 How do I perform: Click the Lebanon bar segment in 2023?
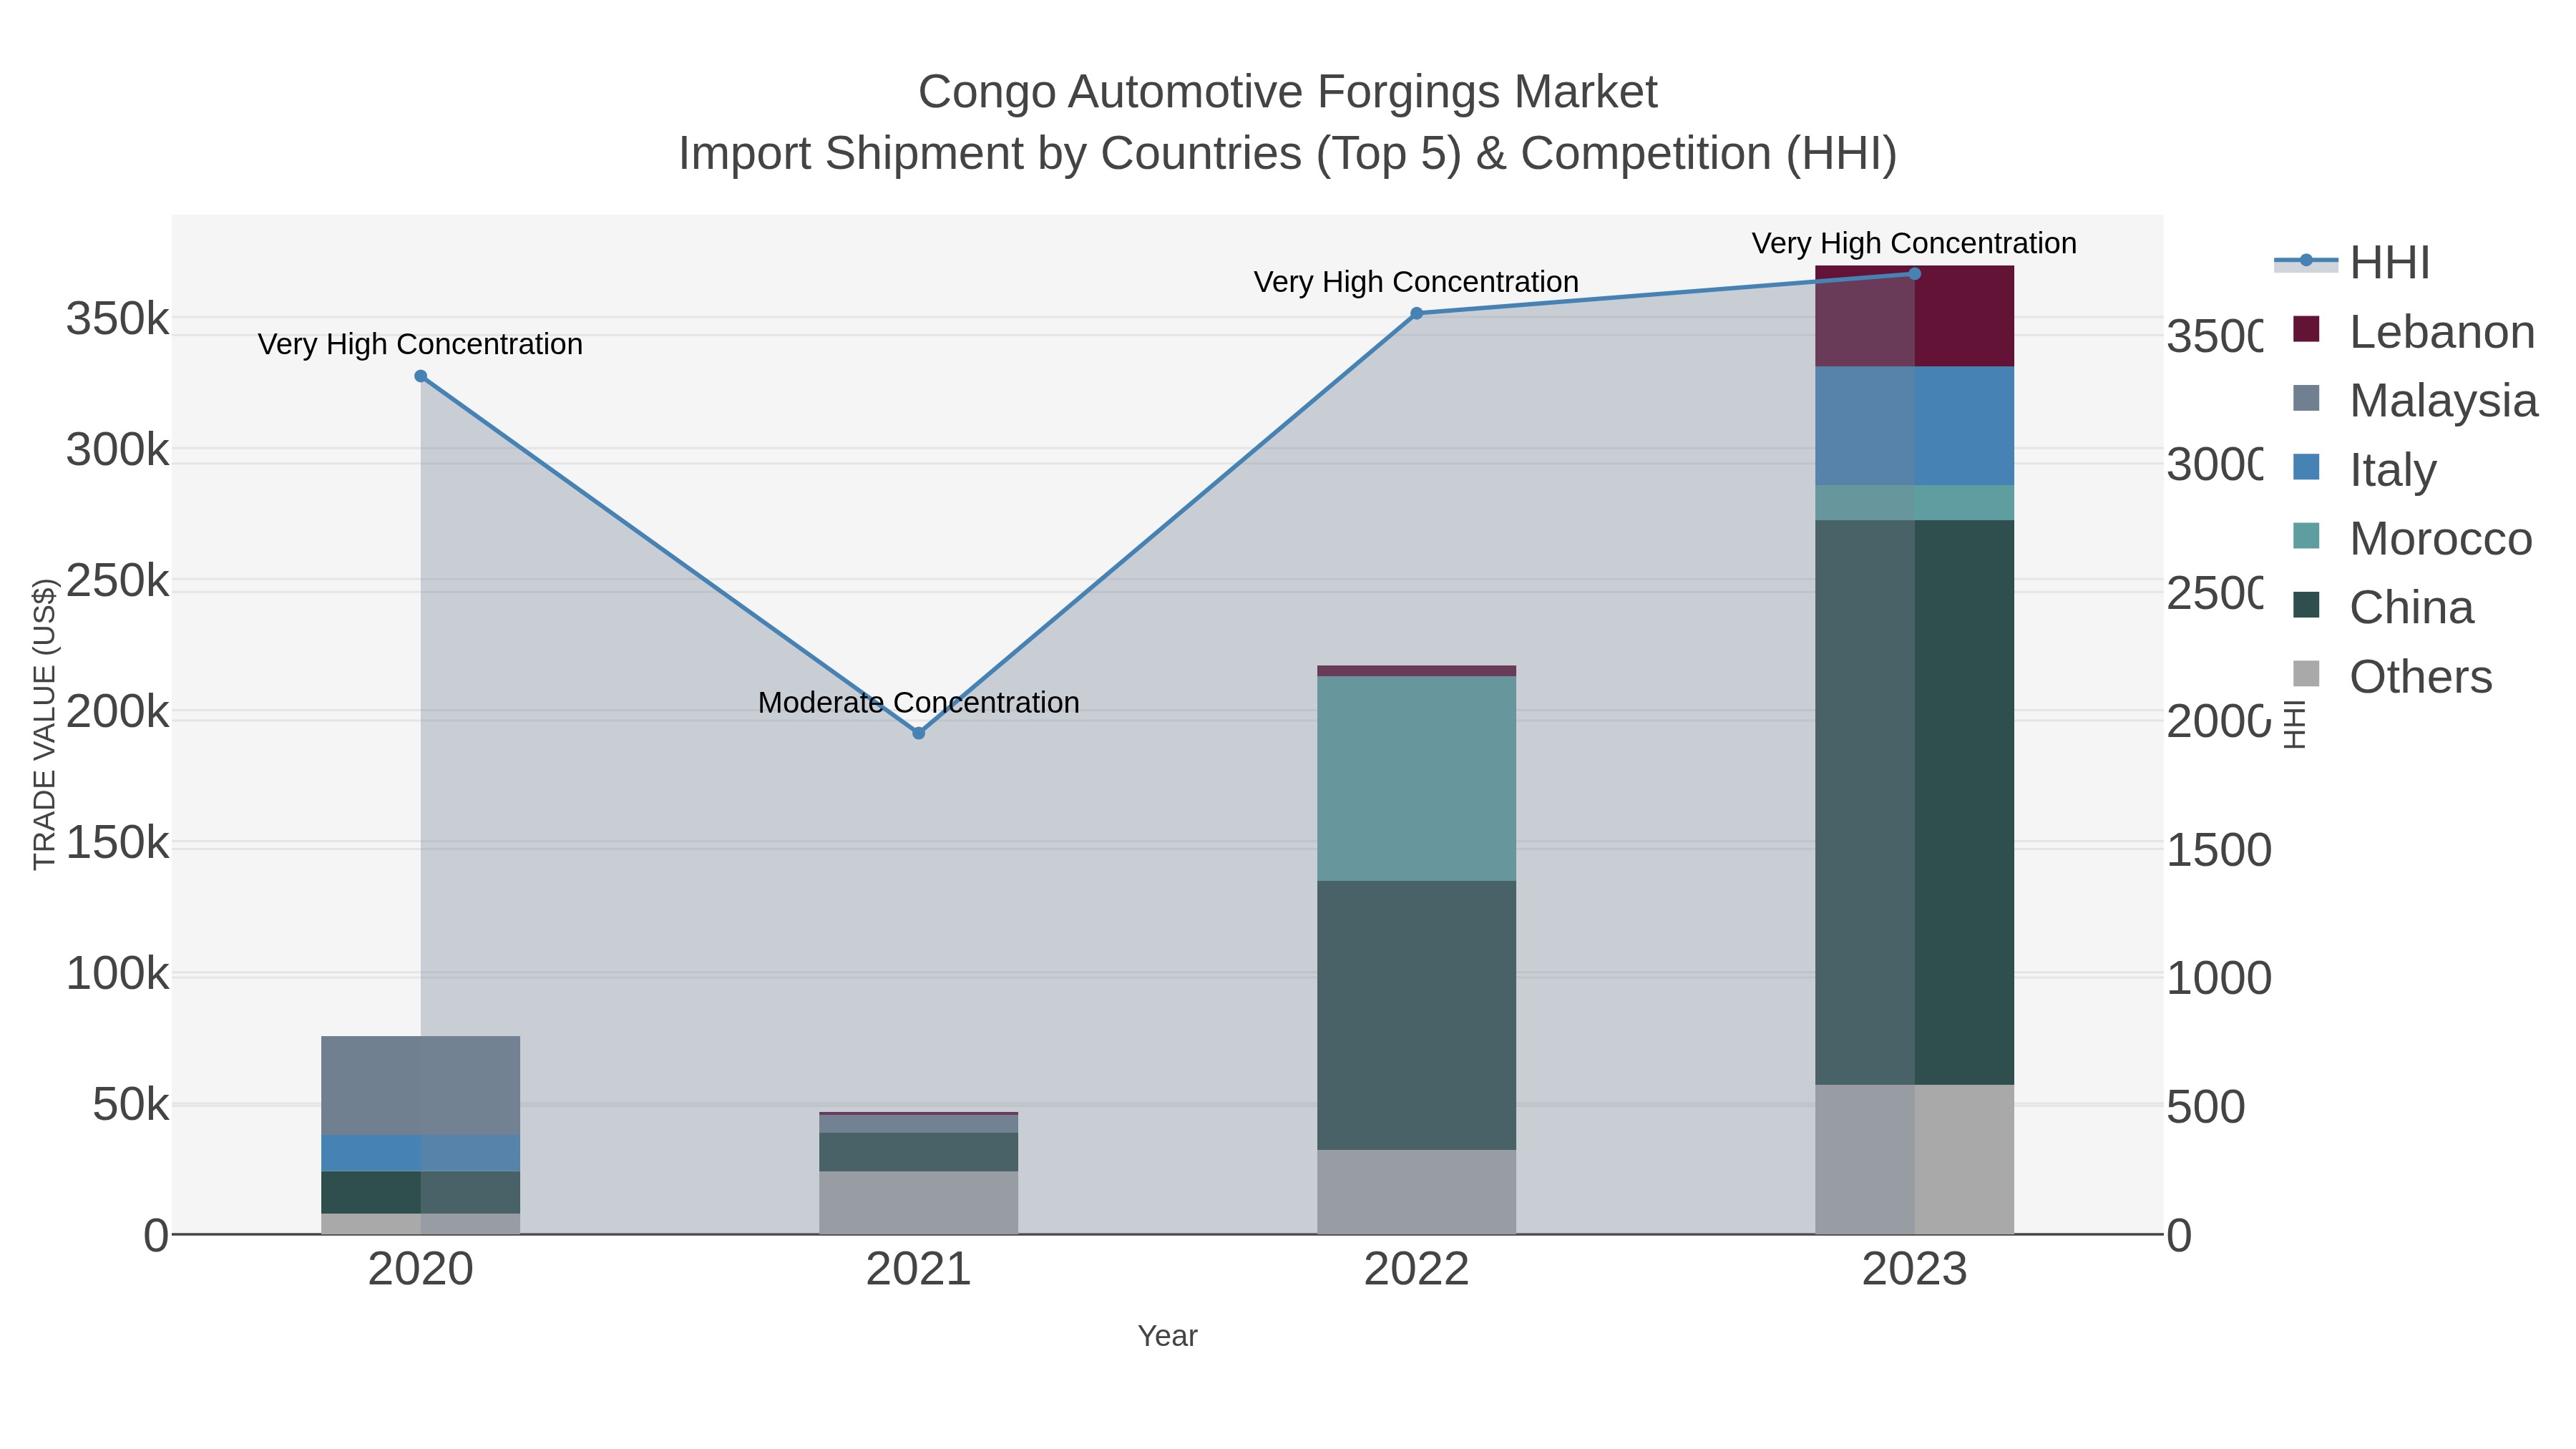tap(1914, 316)
